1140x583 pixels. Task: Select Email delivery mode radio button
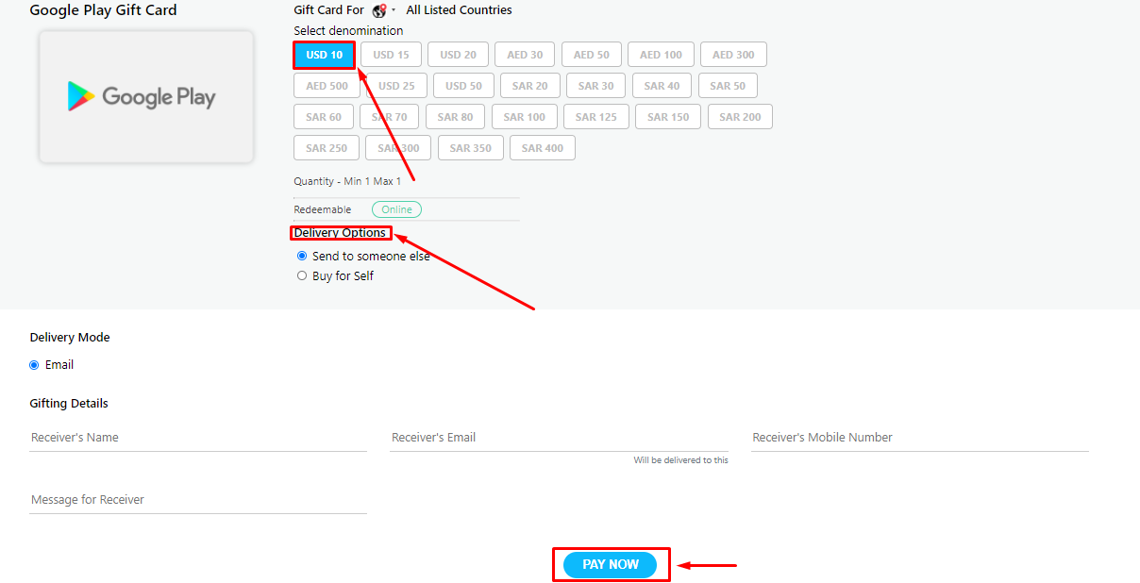35,365
